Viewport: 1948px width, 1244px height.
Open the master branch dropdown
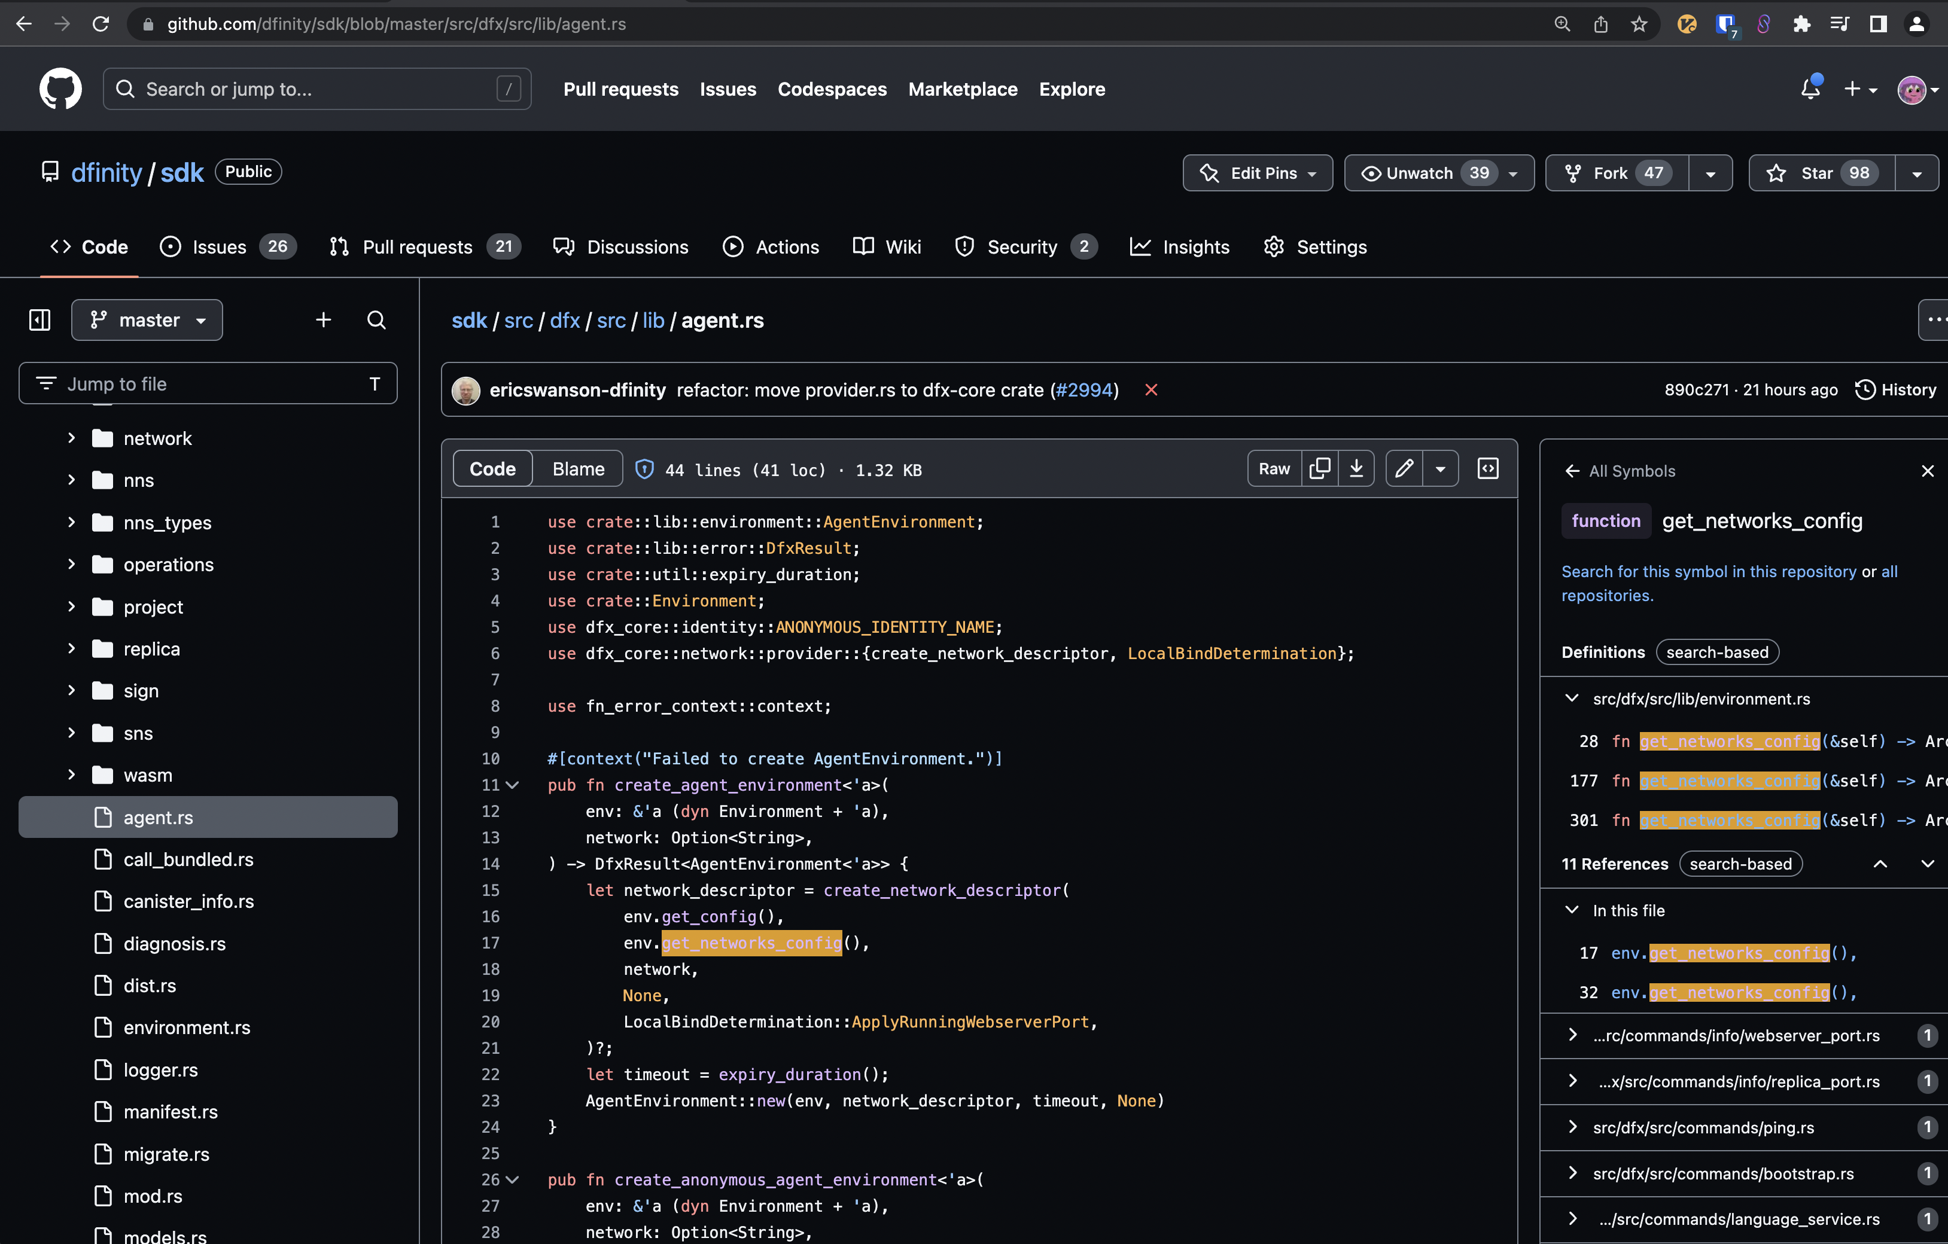click(x=147, y=319)
